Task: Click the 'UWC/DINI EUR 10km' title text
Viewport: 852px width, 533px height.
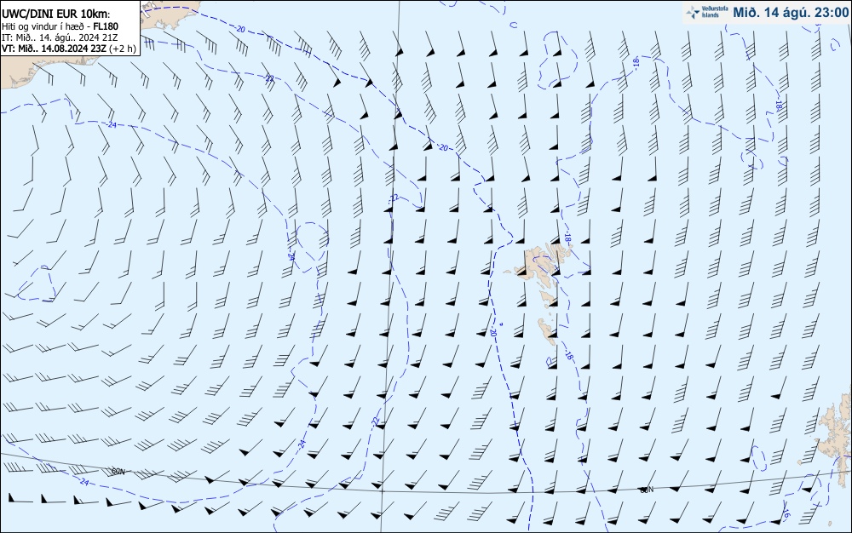Action: coord(56,14)
